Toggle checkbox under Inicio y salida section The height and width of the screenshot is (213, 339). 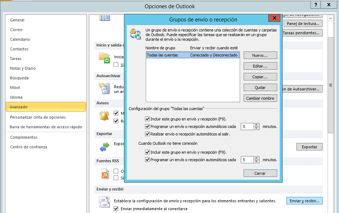116,64
